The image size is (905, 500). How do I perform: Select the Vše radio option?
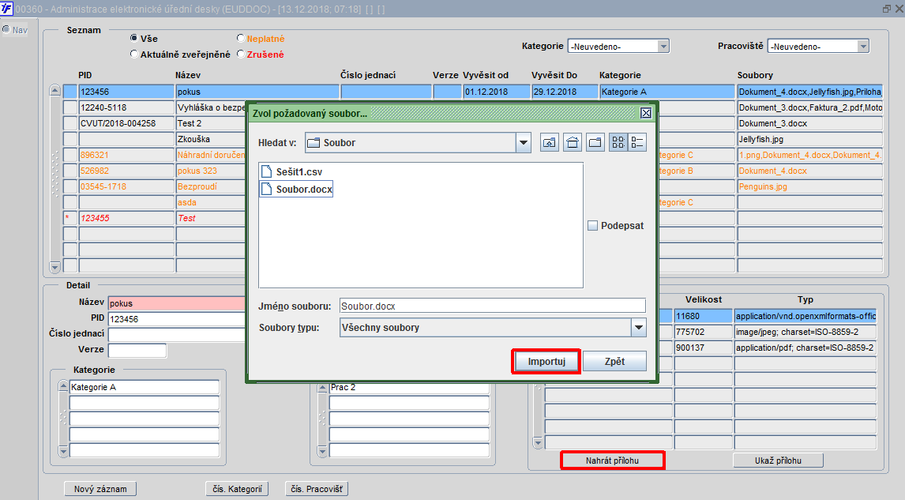click(x=134, y=38)
